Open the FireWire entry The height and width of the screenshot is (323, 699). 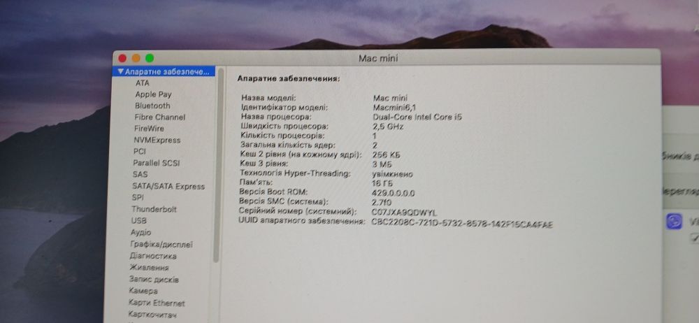(x=149, y=129)
